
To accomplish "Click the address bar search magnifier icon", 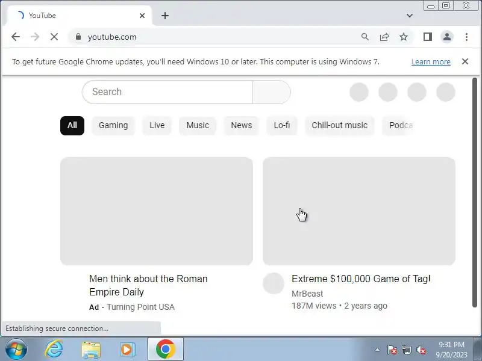I will point(365,37).
